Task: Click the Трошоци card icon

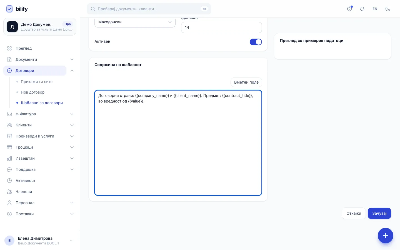Action: click(9, 147)
